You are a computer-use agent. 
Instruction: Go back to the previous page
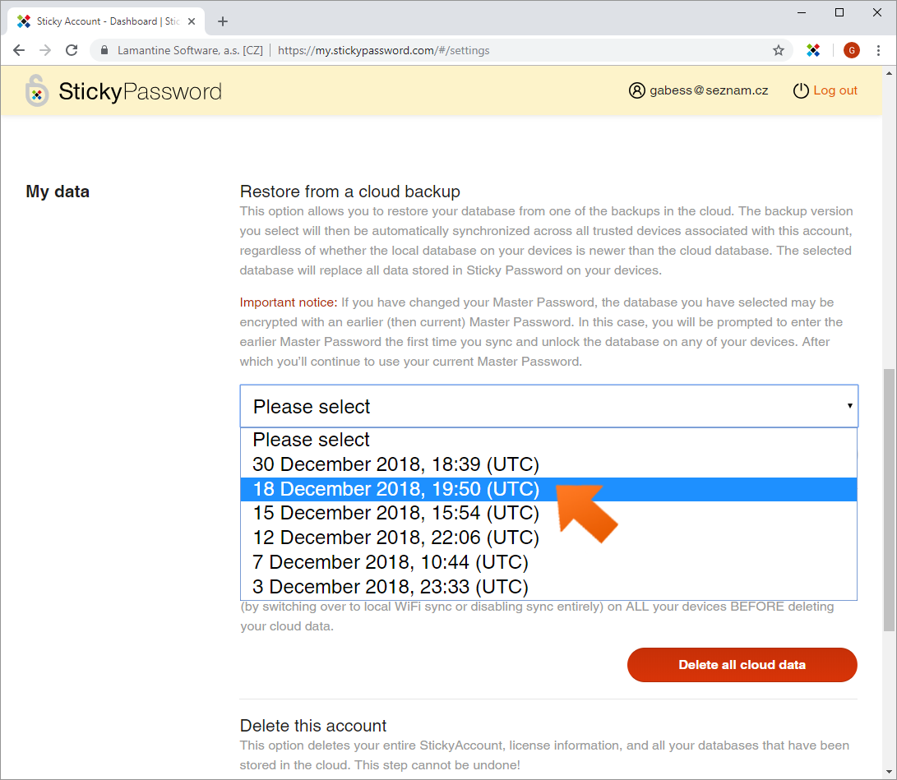19,50
